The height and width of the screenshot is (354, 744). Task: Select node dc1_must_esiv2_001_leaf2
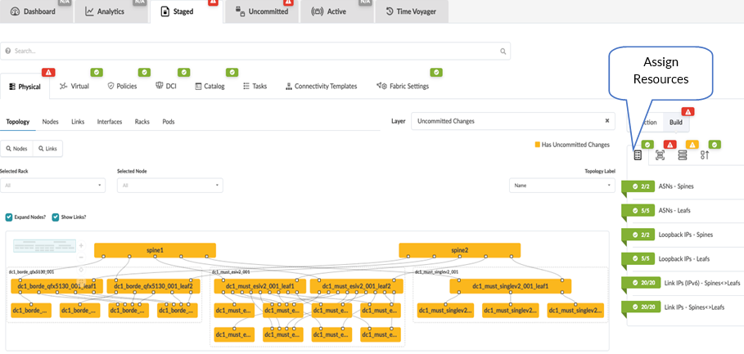[356, 286]
